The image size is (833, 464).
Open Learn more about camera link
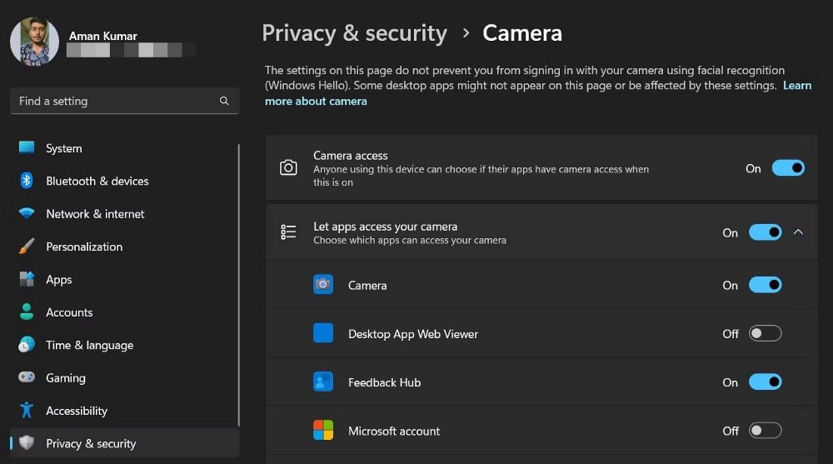pyautogui.click(x=316, y=101)
